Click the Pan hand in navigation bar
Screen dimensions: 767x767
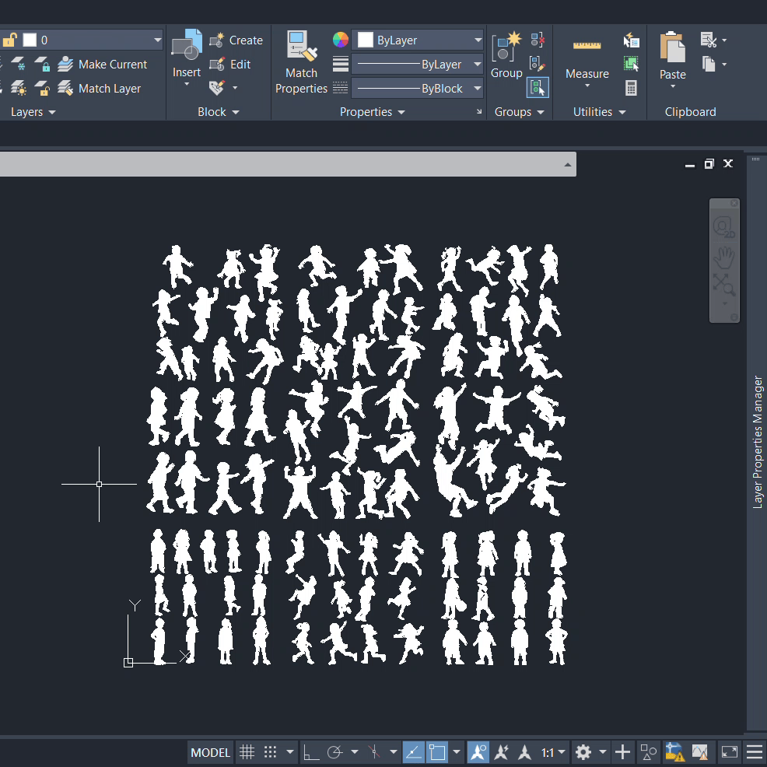click(x=724, y=256)
